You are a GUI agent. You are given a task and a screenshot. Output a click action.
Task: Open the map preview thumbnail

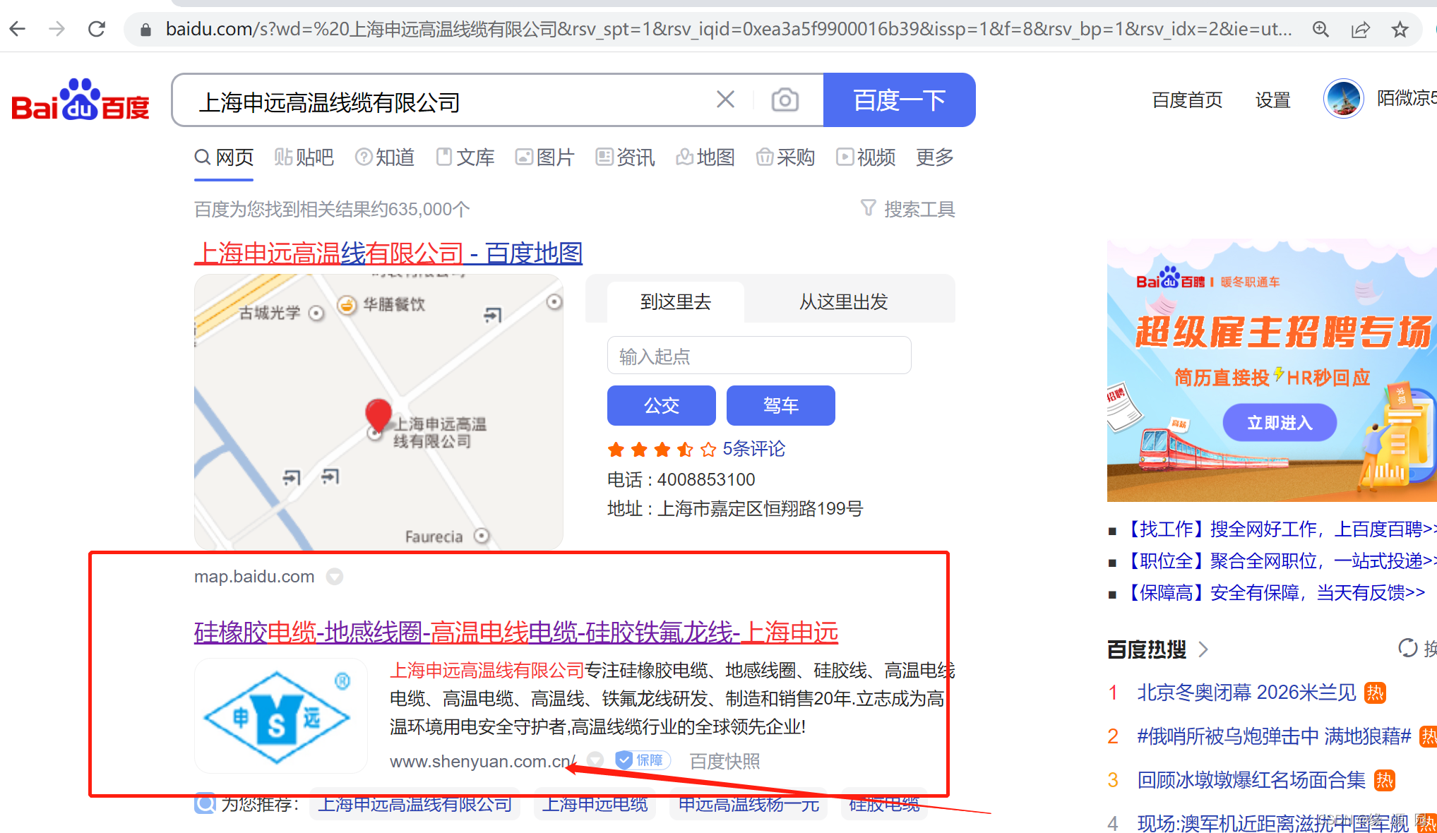(378, 412)
